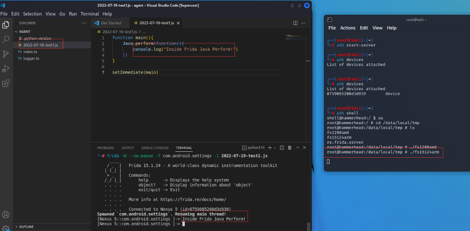Image resolution: width=470 pixels, height=231 pixels.
Task: Select the python3.10 terminal shell indicator
Action: [254, 148]
